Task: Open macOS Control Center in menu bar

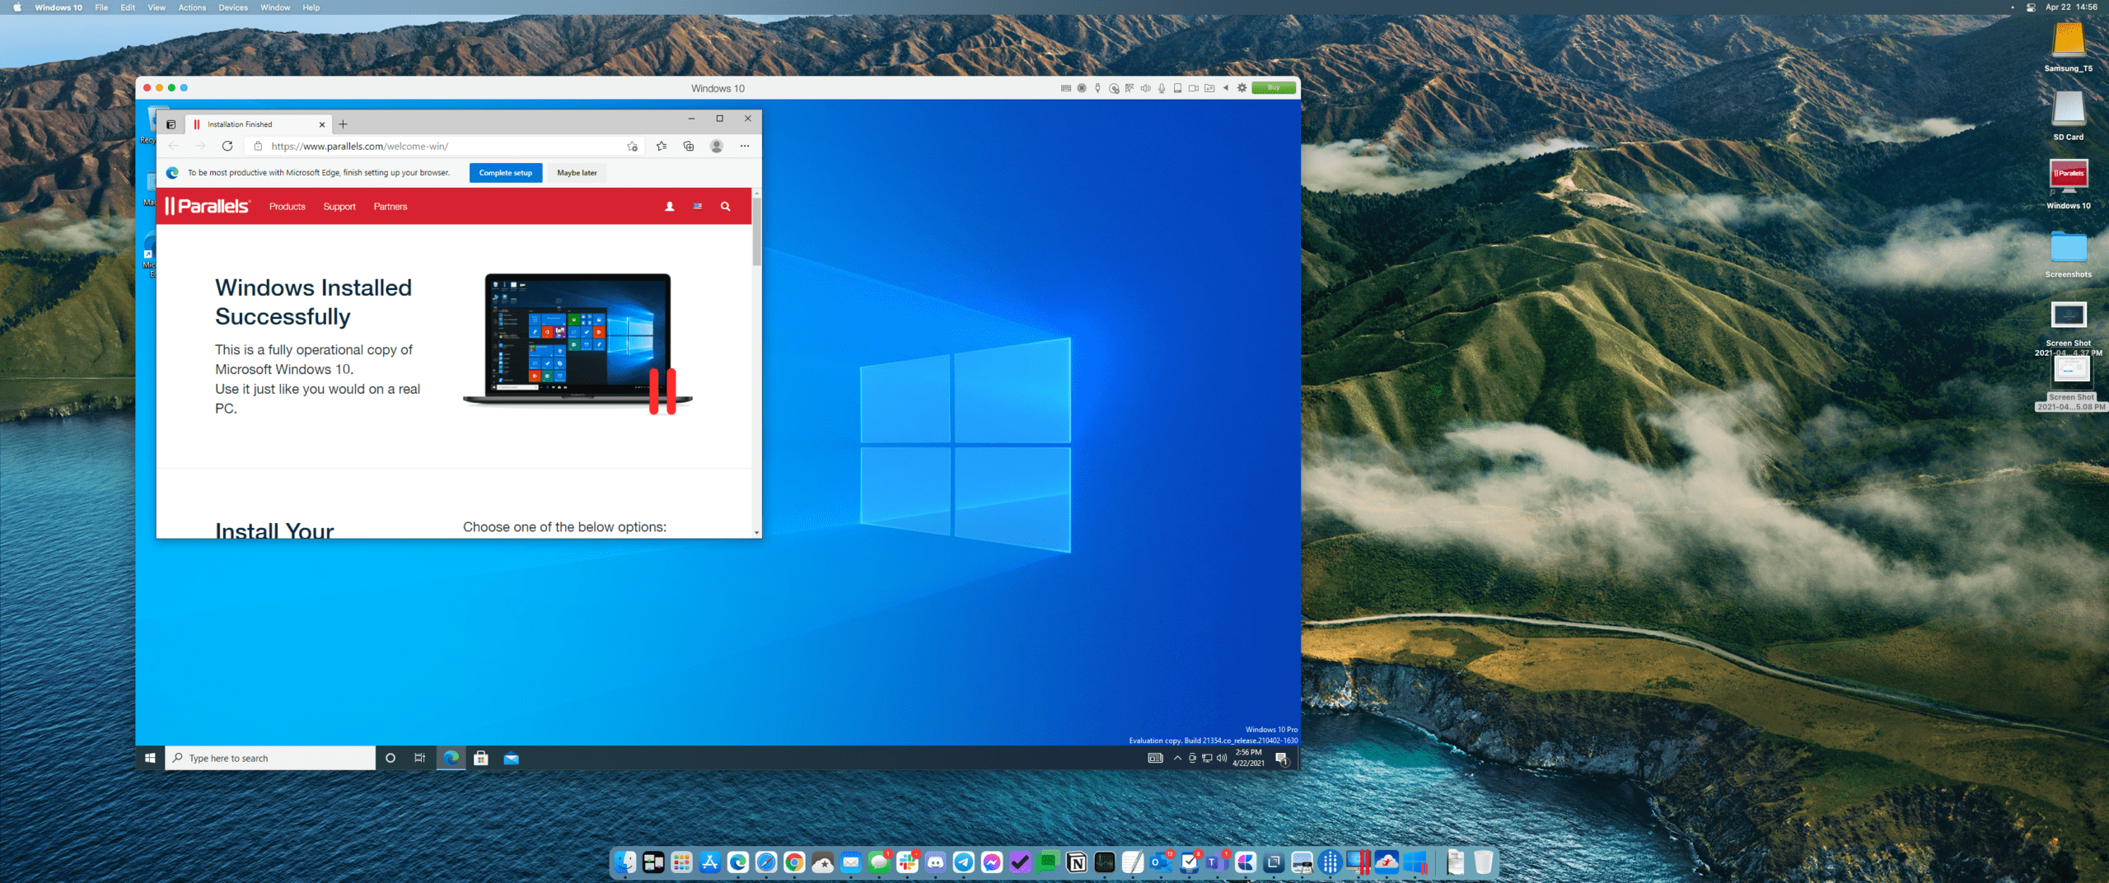Action: pyautogui.click(x=2031, y=7)
